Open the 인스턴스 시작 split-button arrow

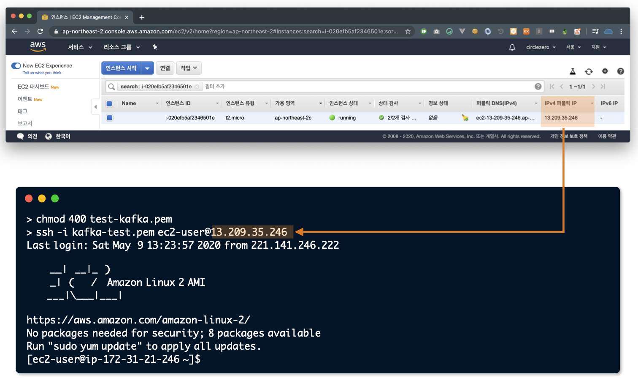click(x=147, y=68)
